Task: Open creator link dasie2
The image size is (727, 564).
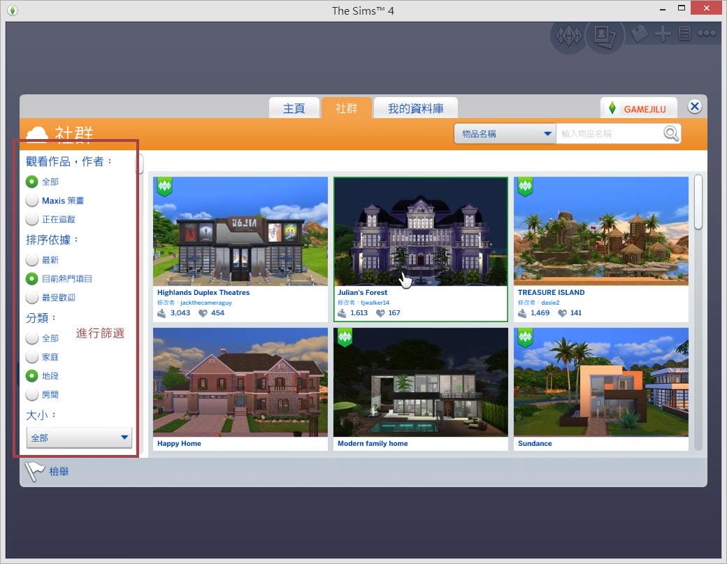Action: click(x=550, y=303)
